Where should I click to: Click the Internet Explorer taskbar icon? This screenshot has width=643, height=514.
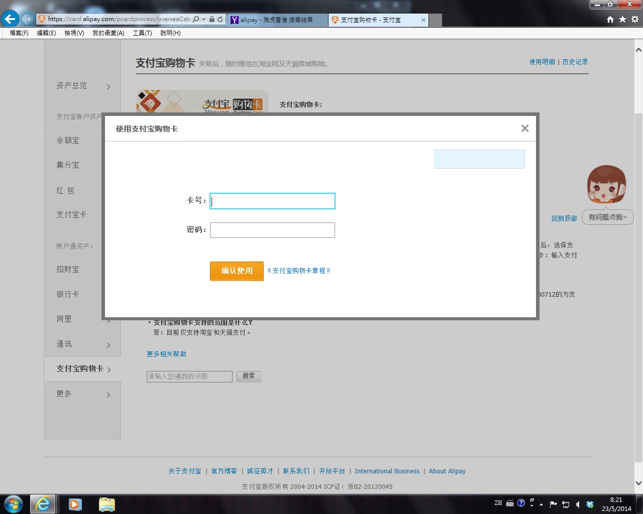(43, 504)
